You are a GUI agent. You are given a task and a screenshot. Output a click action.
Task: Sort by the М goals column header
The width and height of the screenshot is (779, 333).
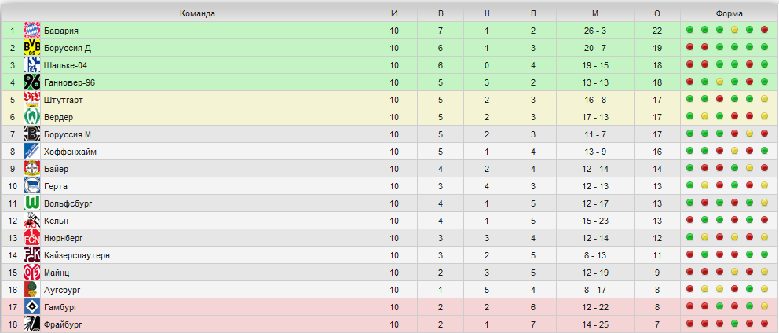pyautogui.click(x=595, y=14)
